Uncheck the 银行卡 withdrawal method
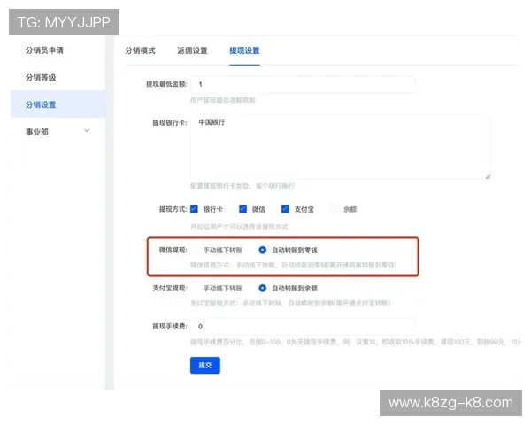531x425 pixels. 194,209
